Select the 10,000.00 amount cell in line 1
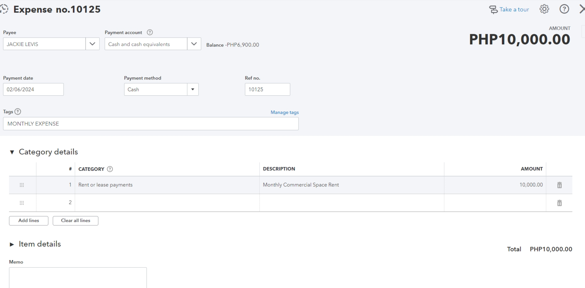Image resolution: width=585 pixels, height=288 pixels. [x=495, y=185]
